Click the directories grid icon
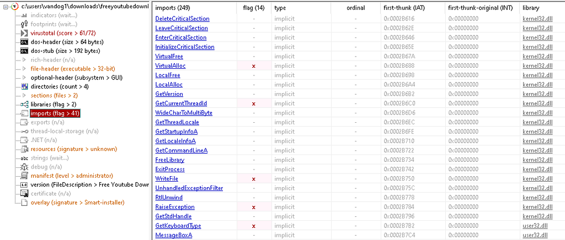 pos(24,86)
